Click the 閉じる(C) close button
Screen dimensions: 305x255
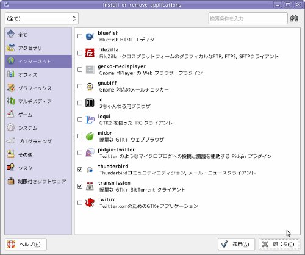click(x=279, y=244)
